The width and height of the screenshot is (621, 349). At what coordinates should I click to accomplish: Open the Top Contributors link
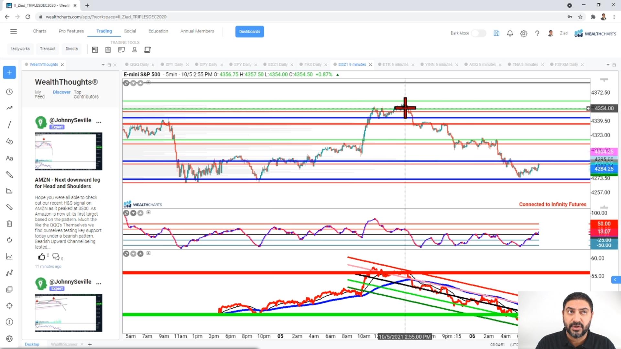click(86, 94)
